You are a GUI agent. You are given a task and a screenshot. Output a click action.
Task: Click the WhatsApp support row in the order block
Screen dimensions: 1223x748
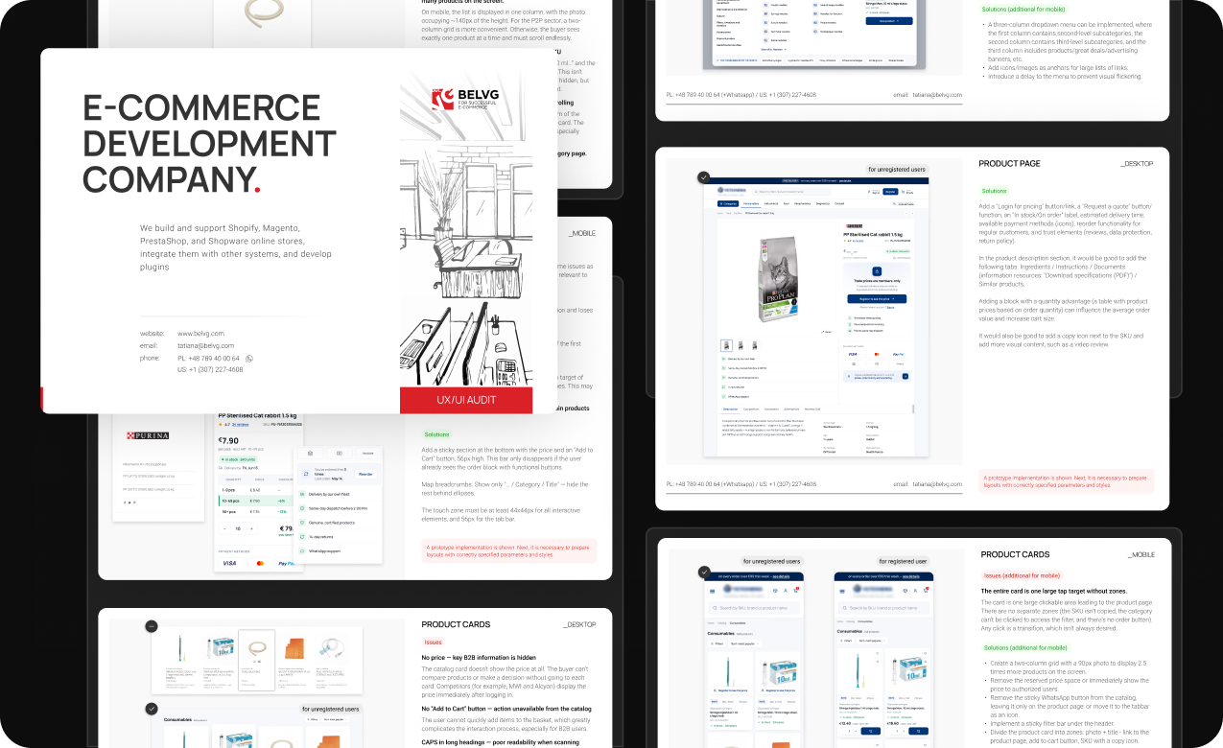pos(338,551)
